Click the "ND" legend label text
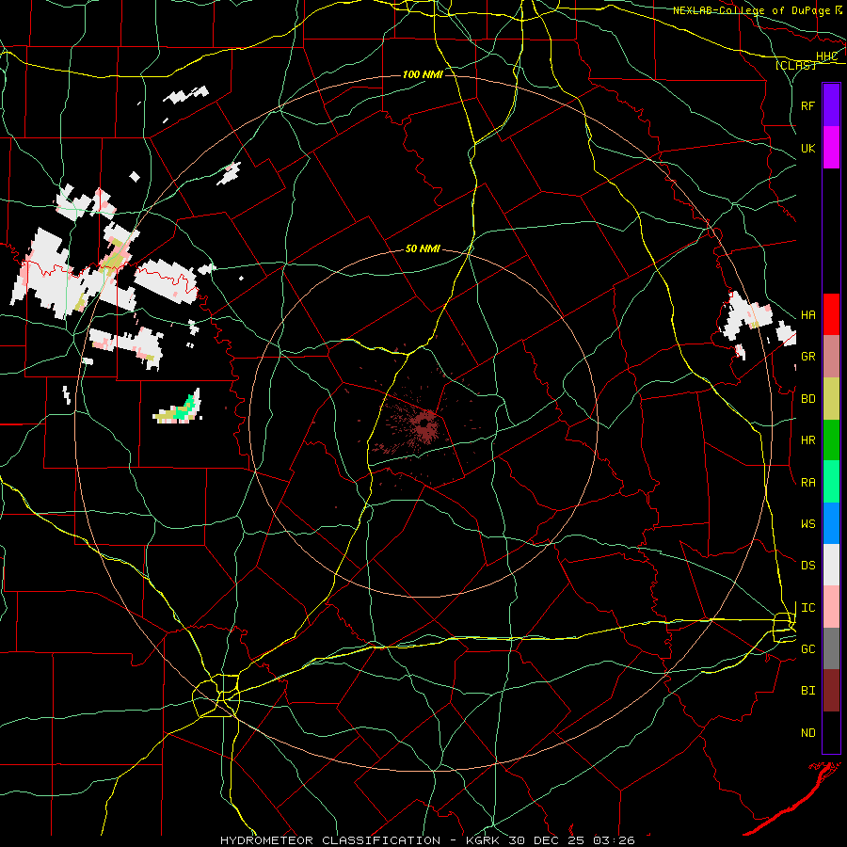 pyautogui.click(x=807, y=733)
